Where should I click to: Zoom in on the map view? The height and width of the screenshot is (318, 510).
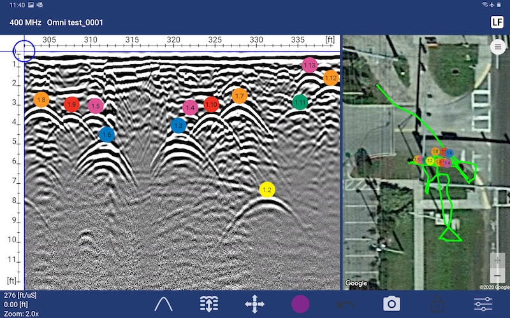(497, 261)
